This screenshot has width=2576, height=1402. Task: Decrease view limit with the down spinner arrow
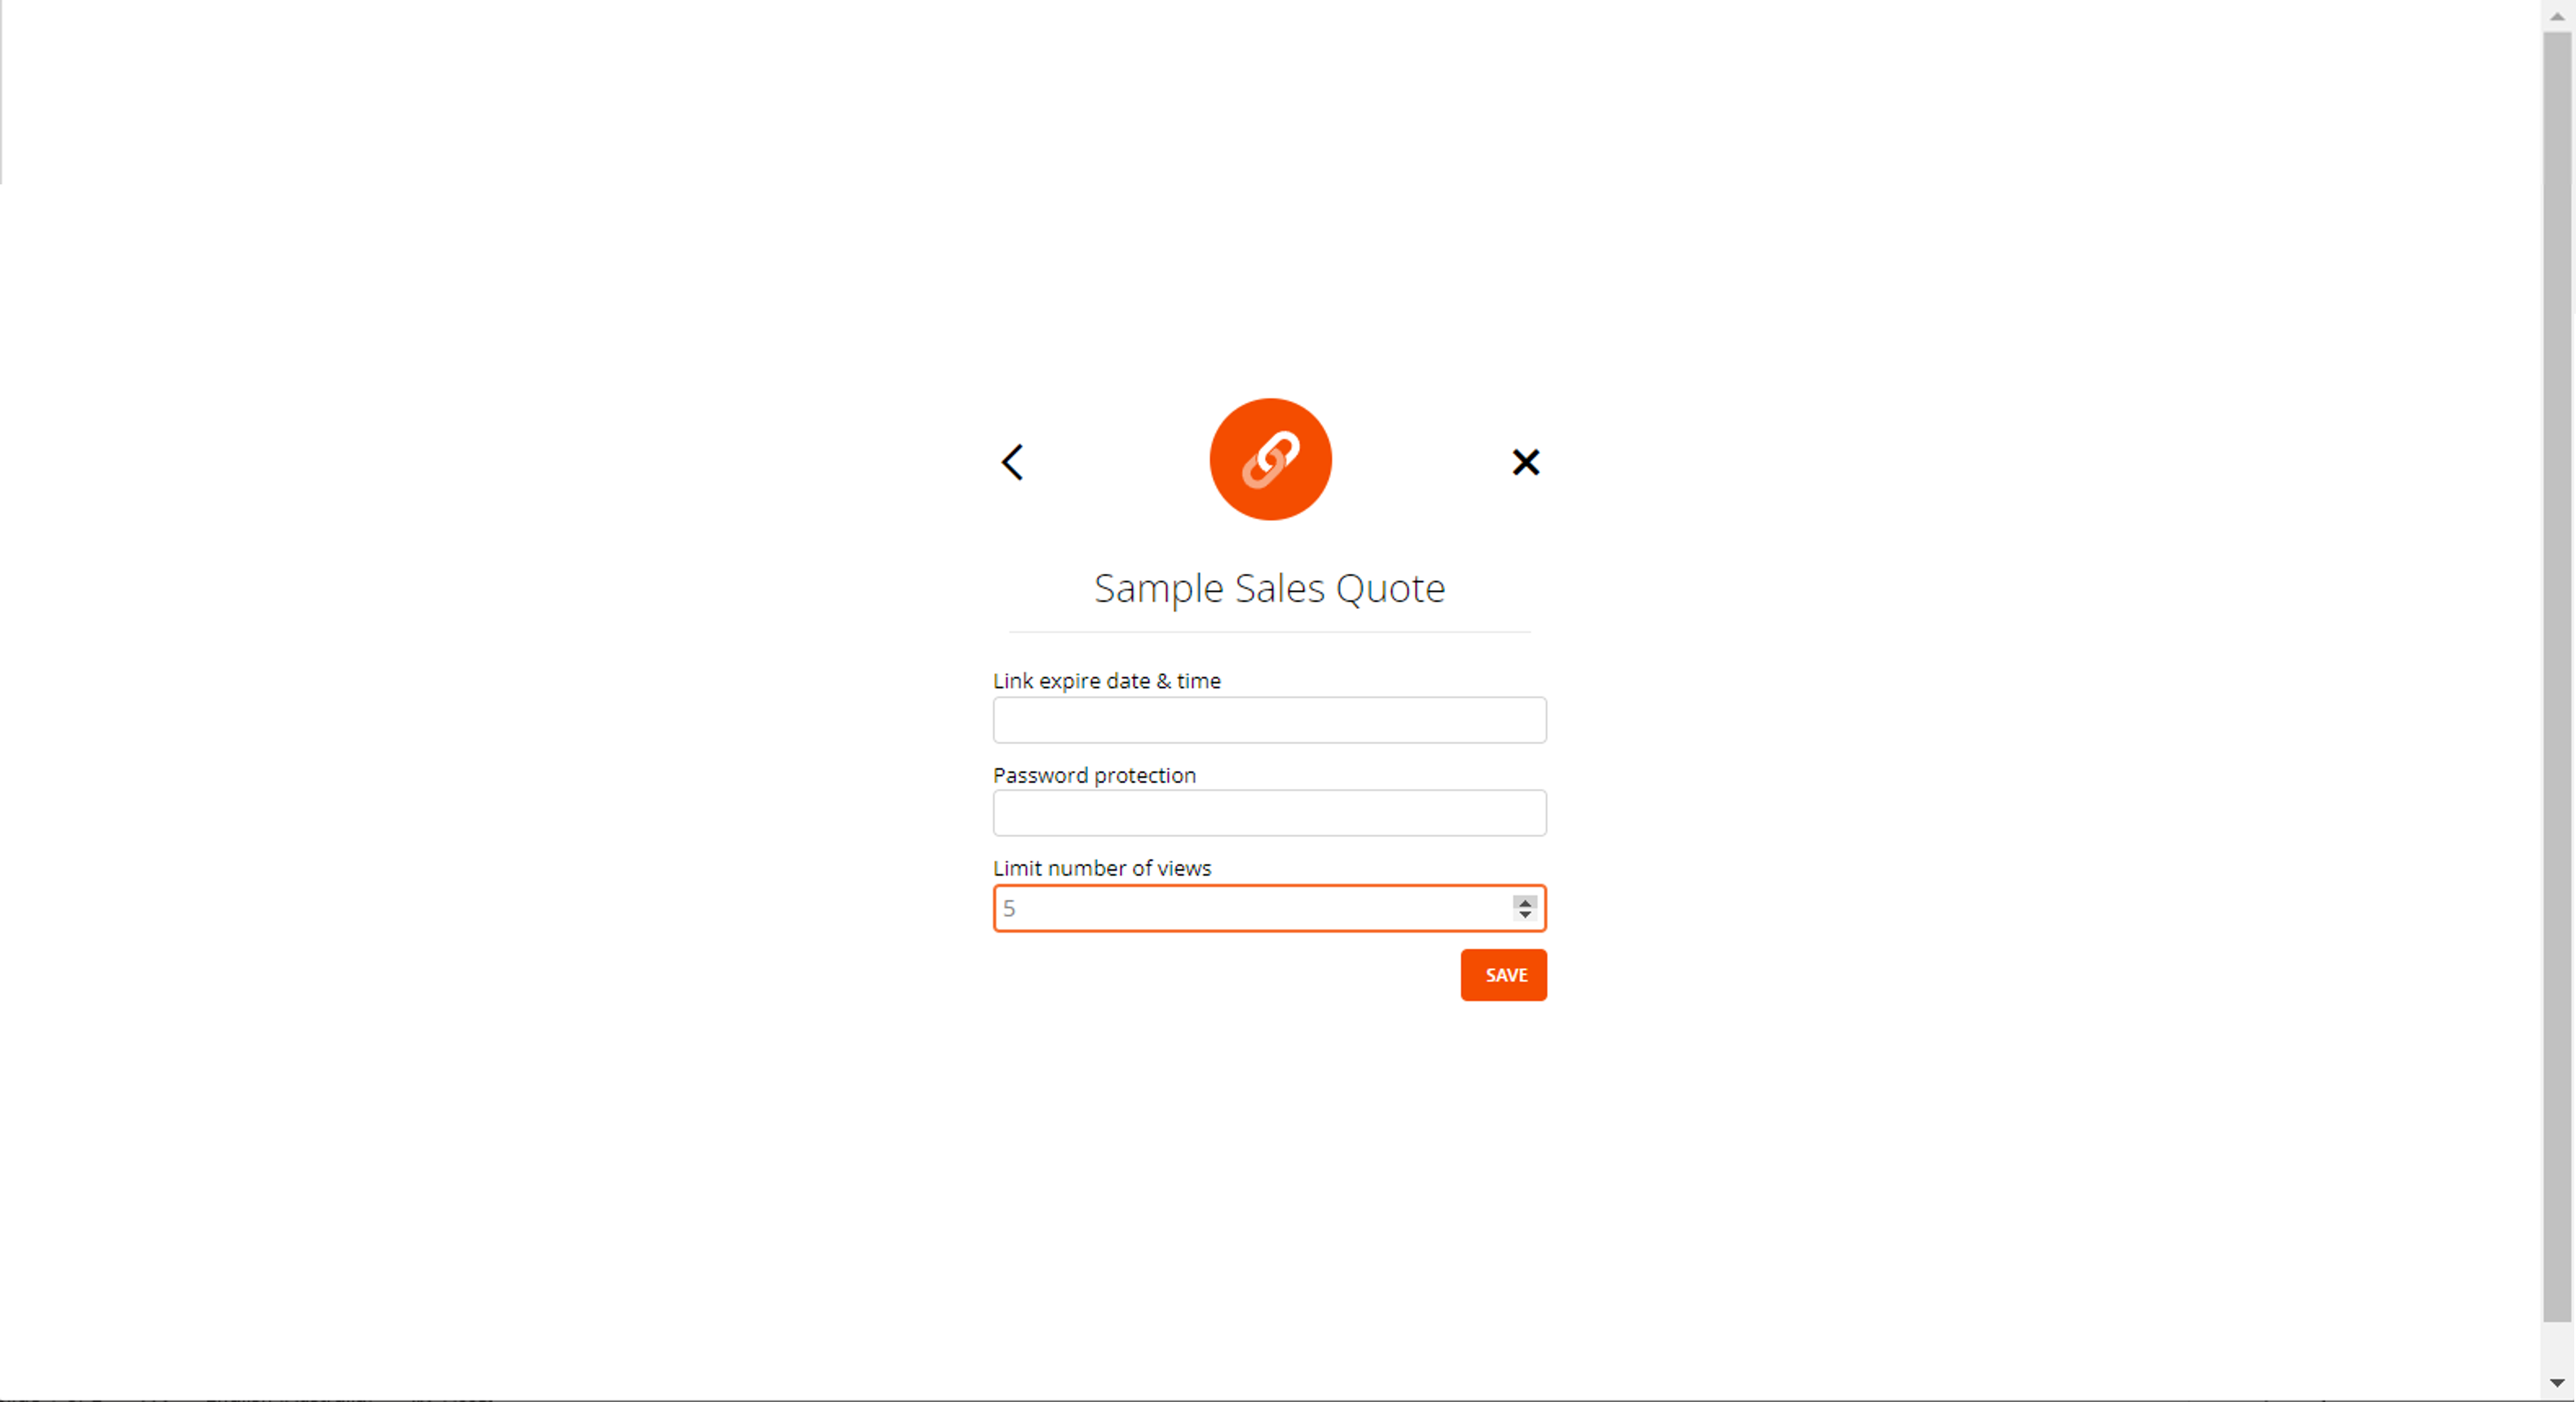[1524, 914]
